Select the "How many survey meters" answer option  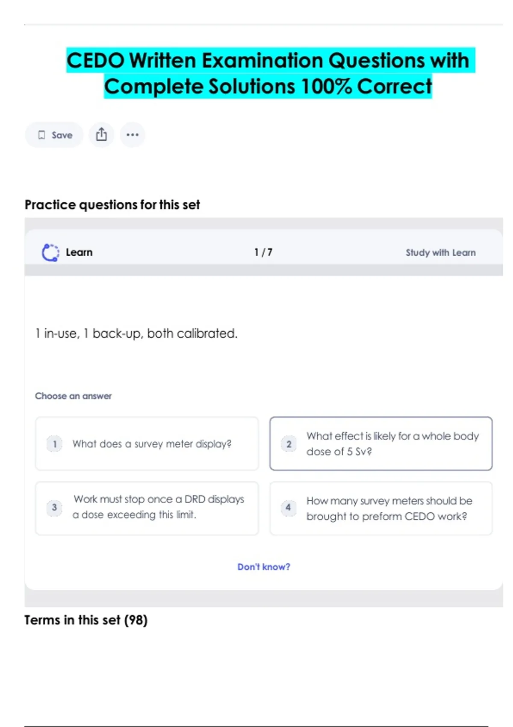[389, 508]
